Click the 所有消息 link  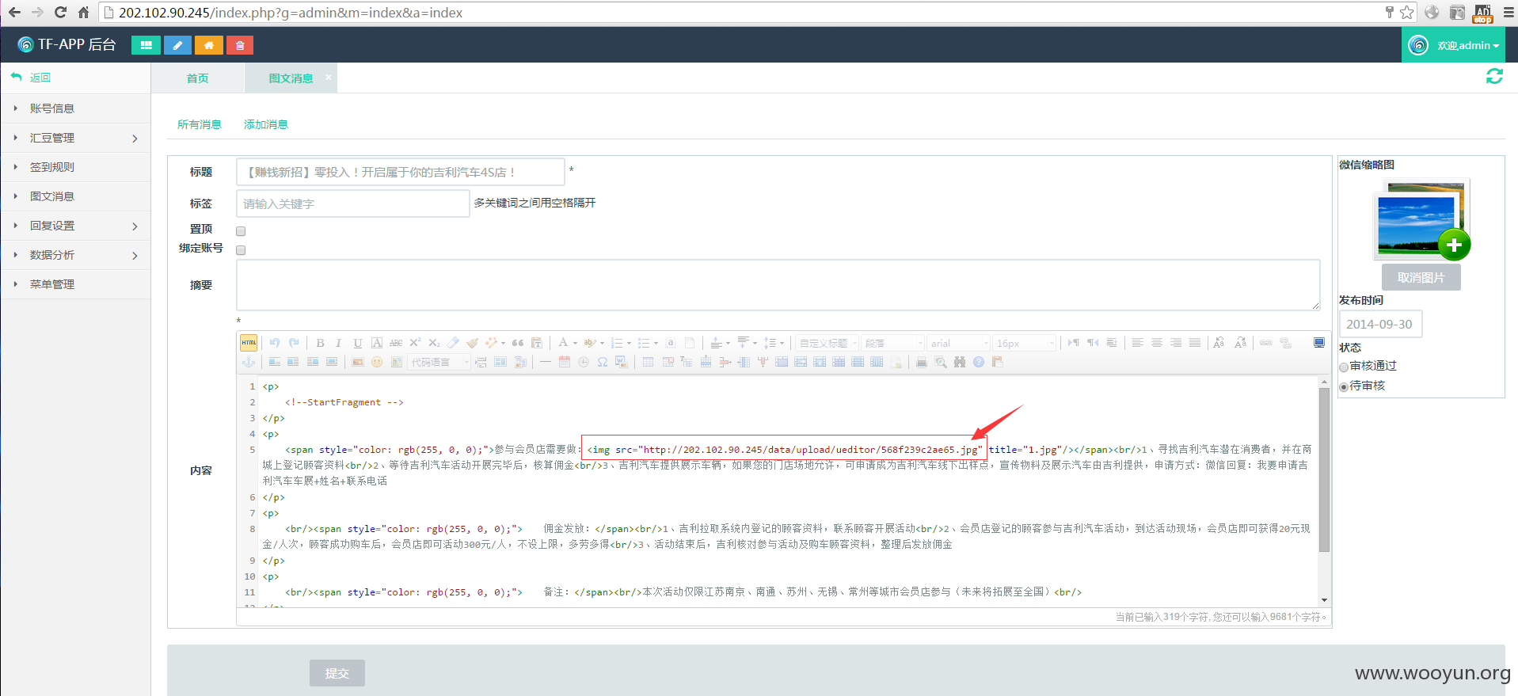click(x=200, y=124)
